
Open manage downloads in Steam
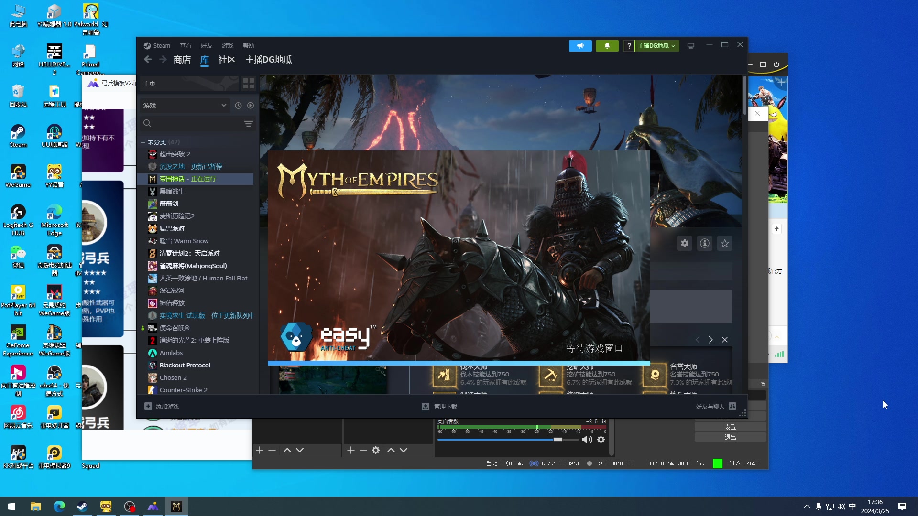coord(439,407)
